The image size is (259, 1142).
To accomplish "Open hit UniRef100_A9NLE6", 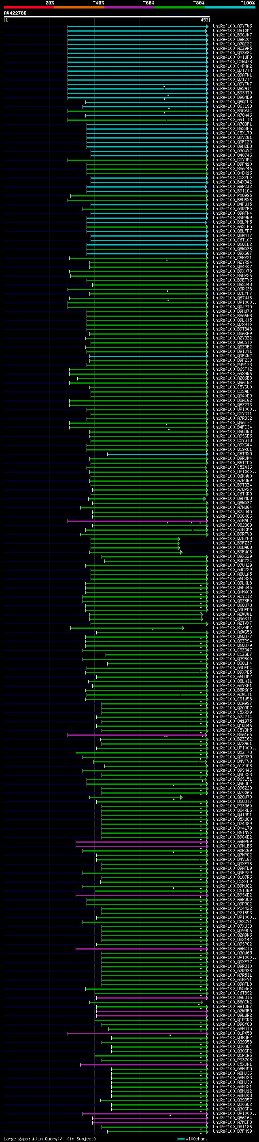I will coord(232,846).
